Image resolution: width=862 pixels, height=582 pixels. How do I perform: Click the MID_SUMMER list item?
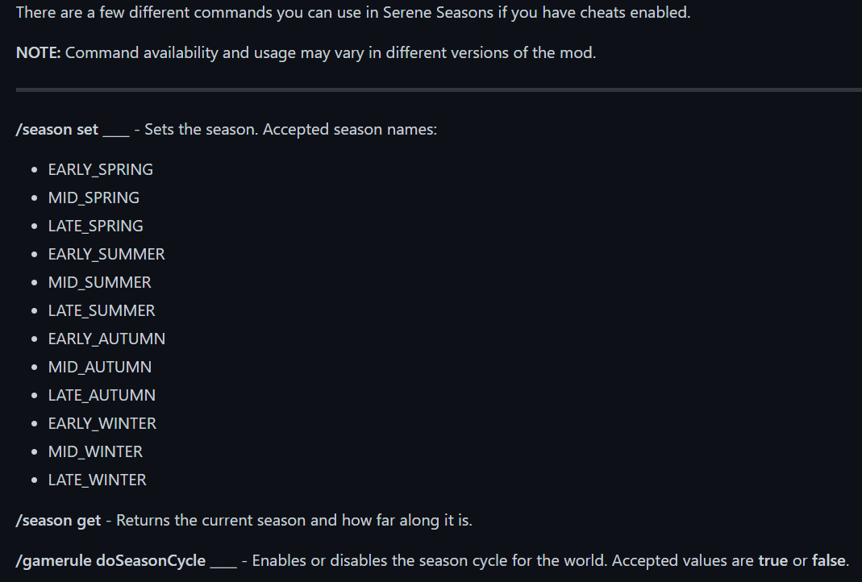[99, 282]
